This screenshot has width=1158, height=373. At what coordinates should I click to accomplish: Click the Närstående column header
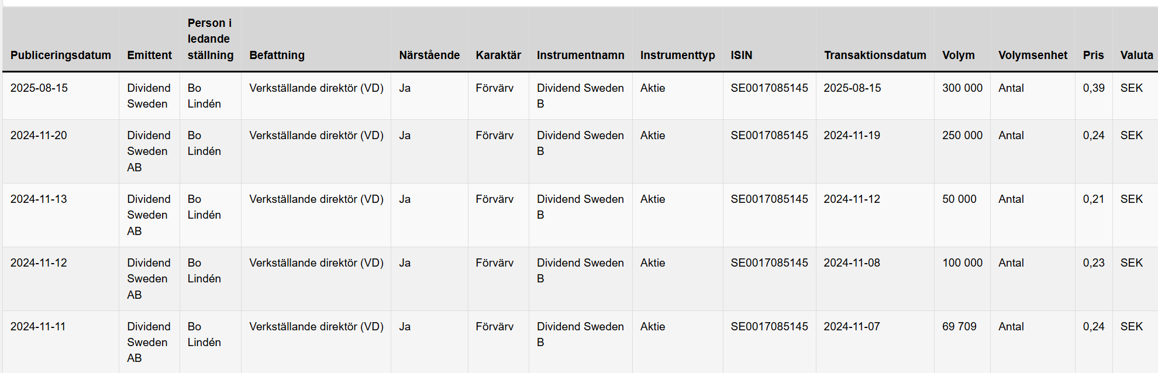click(x=429, y=55)
